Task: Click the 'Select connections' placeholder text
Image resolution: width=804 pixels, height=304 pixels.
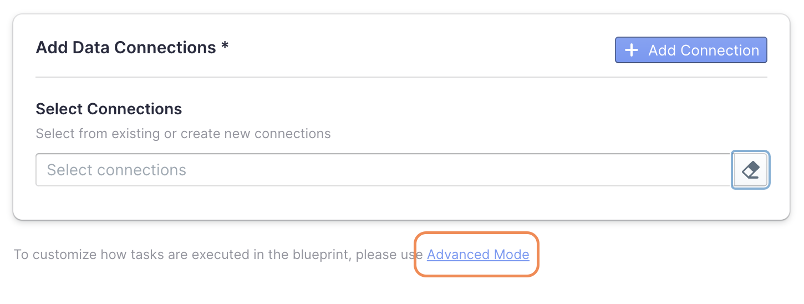Action: click(x=116, y=170)
